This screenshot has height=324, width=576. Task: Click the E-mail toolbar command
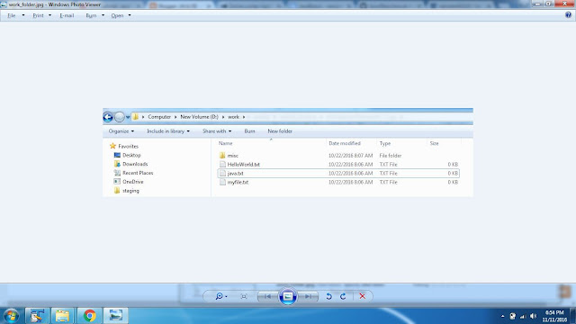(x=67, y=15)
